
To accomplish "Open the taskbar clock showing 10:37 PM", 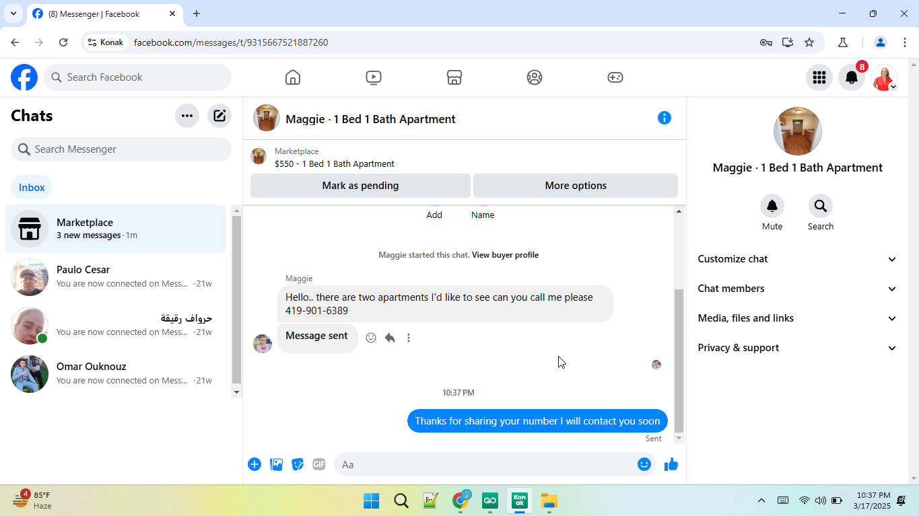I will 872,501.
